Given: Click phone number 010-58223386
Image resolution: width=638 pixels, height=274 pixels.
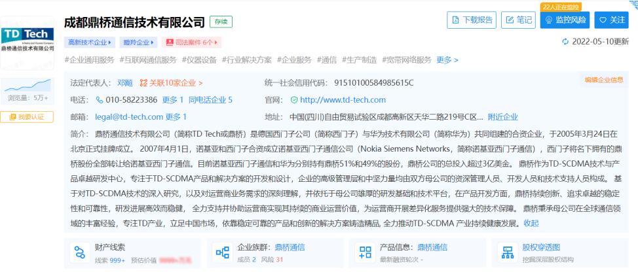Looking at the screenshot, I should pyautogui.click(x=132, y=100).
